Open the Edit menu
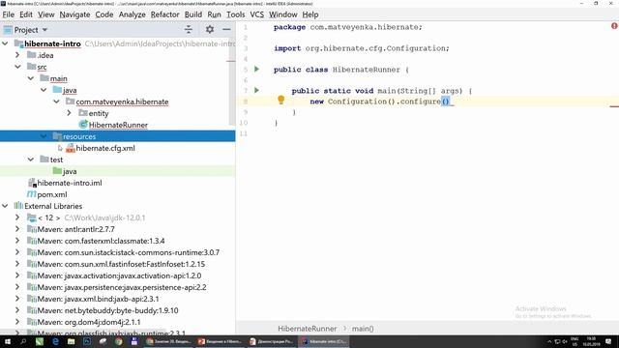 tap(26, 14)
